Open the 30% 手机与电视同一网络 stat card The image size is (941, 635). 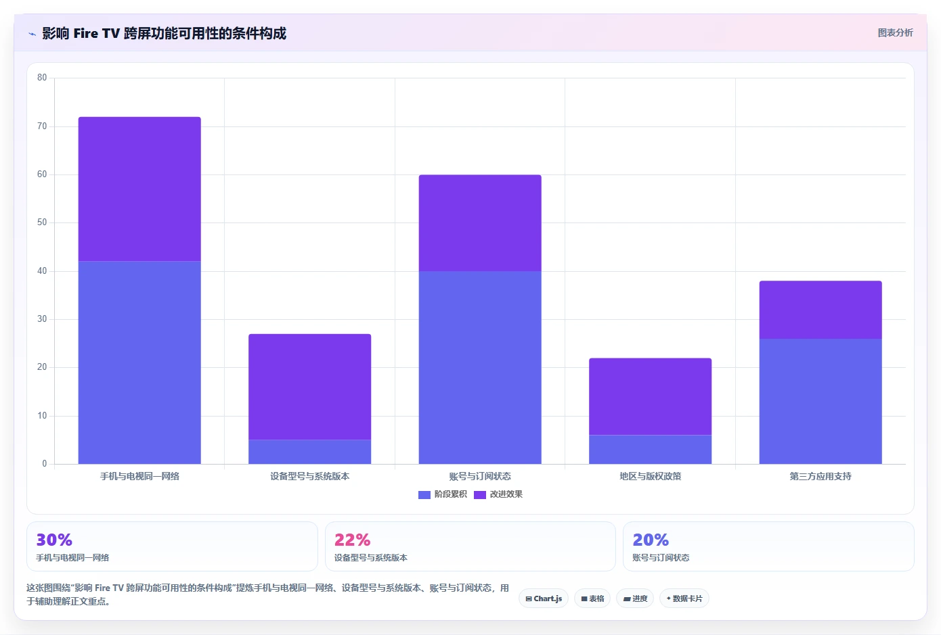coord(172,546)
